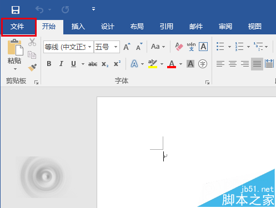This screenshot has height=208, width=276.
Task: Toggle strikethrough abc
Action: click(x=93, y=64)
